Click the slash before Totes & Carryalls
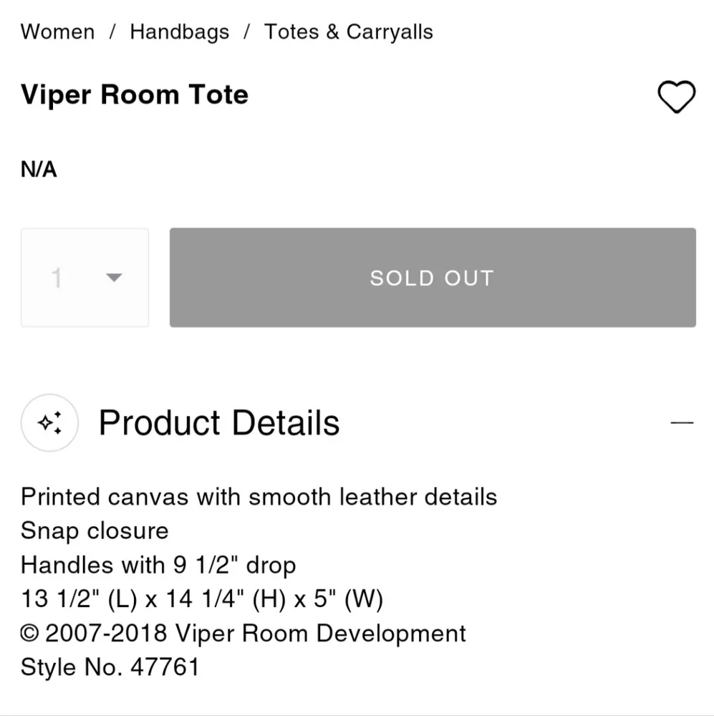Viewport: 714px width, 716px height. (247, 32)
